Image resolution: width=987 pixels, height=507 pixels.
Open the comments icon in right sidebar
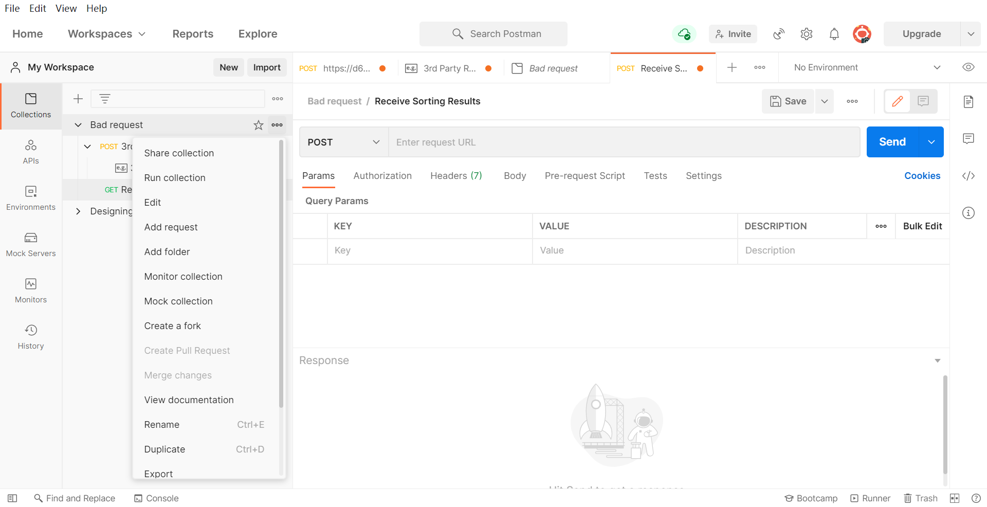(x=968, y=138)
